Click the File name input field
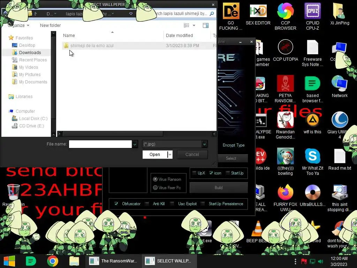The image size is (357, 268). click(100, 144)
